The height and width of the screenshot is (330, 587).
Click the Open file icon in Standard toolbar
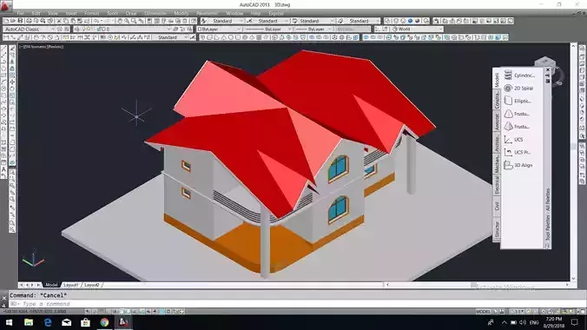click(13, 21)
